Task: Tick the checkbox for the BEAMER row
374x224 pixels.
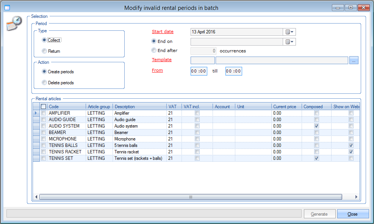Action: 44,133
